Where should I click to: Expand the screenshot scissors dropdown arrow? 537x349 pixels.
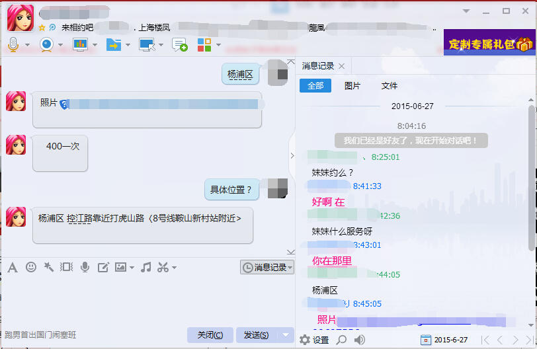(x=174, y=268)
